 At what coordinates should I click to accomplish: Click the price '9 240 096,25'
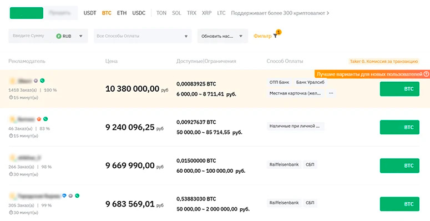pyautogui.click(x=130, y=127)
